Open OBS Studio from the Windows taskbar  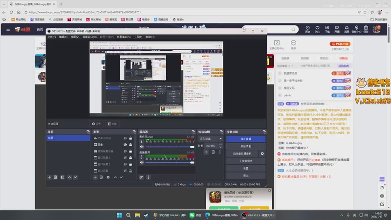coord(259,215)
